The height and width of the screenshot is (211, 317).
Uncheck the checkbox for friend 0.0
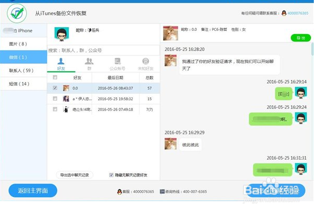pyautogui.click(x=55, y=88)
